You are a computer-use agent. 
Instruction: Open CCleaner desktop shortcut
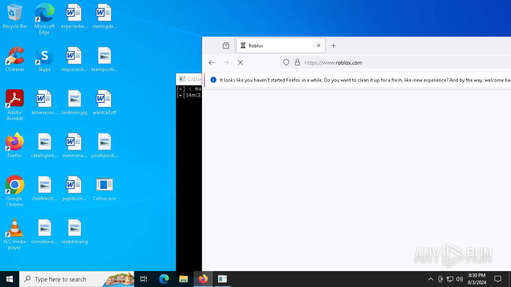[x=15, y=60]
